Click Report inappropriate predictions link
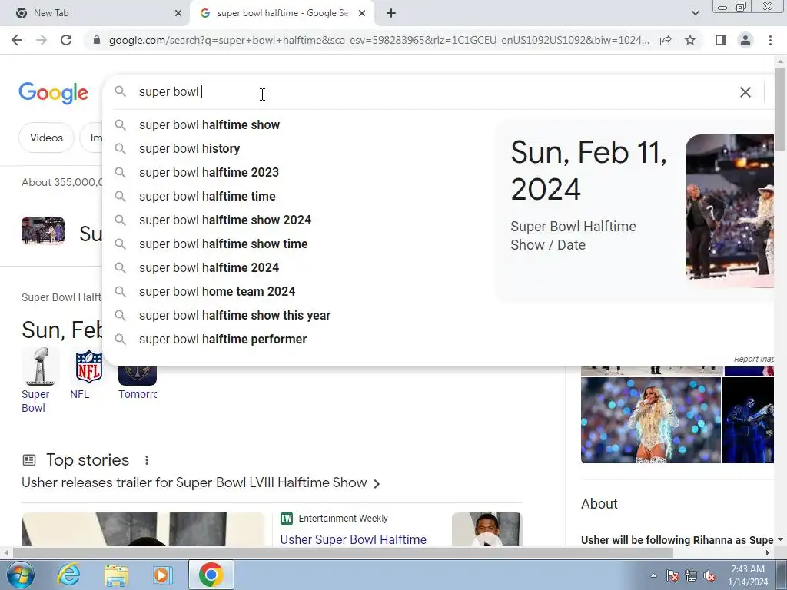Image resolution: width=787 pixels, height=590 pixels. coord(753,359)
